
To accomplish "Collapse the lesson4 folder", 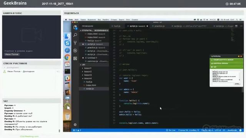I will 83,78.
